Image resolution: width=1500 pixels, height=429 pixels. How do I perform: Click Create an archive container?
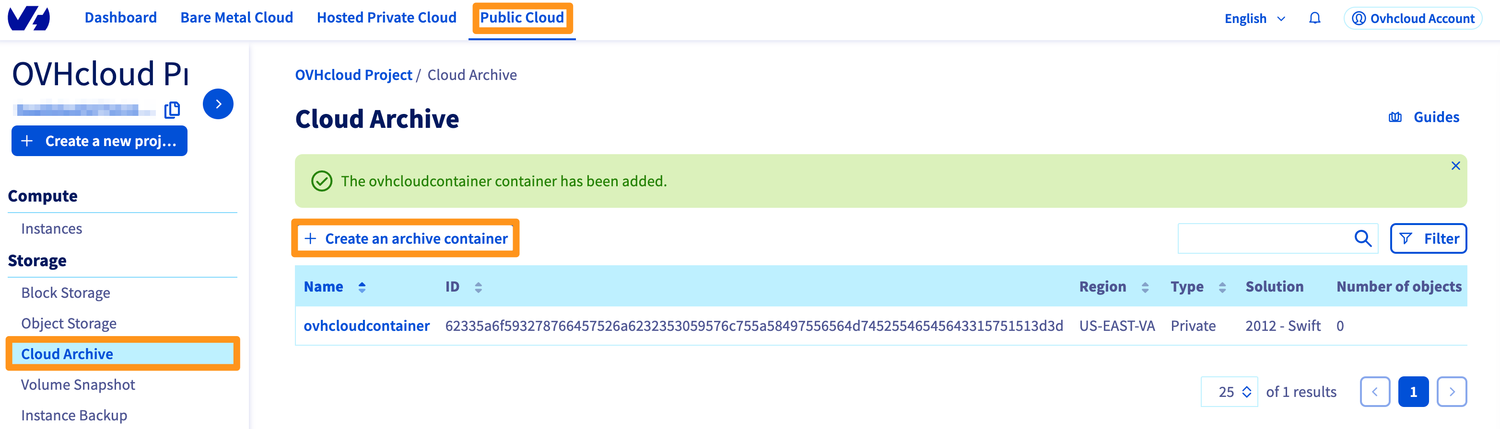coord(405,238)
